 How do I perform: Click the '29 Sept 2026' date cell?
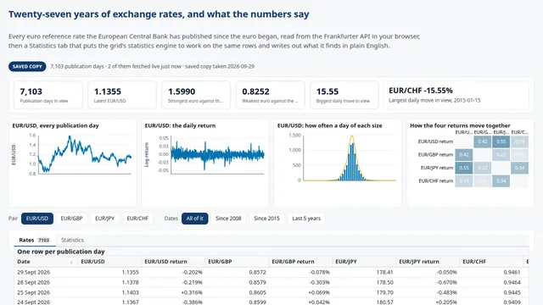click(x=46, y=273)
